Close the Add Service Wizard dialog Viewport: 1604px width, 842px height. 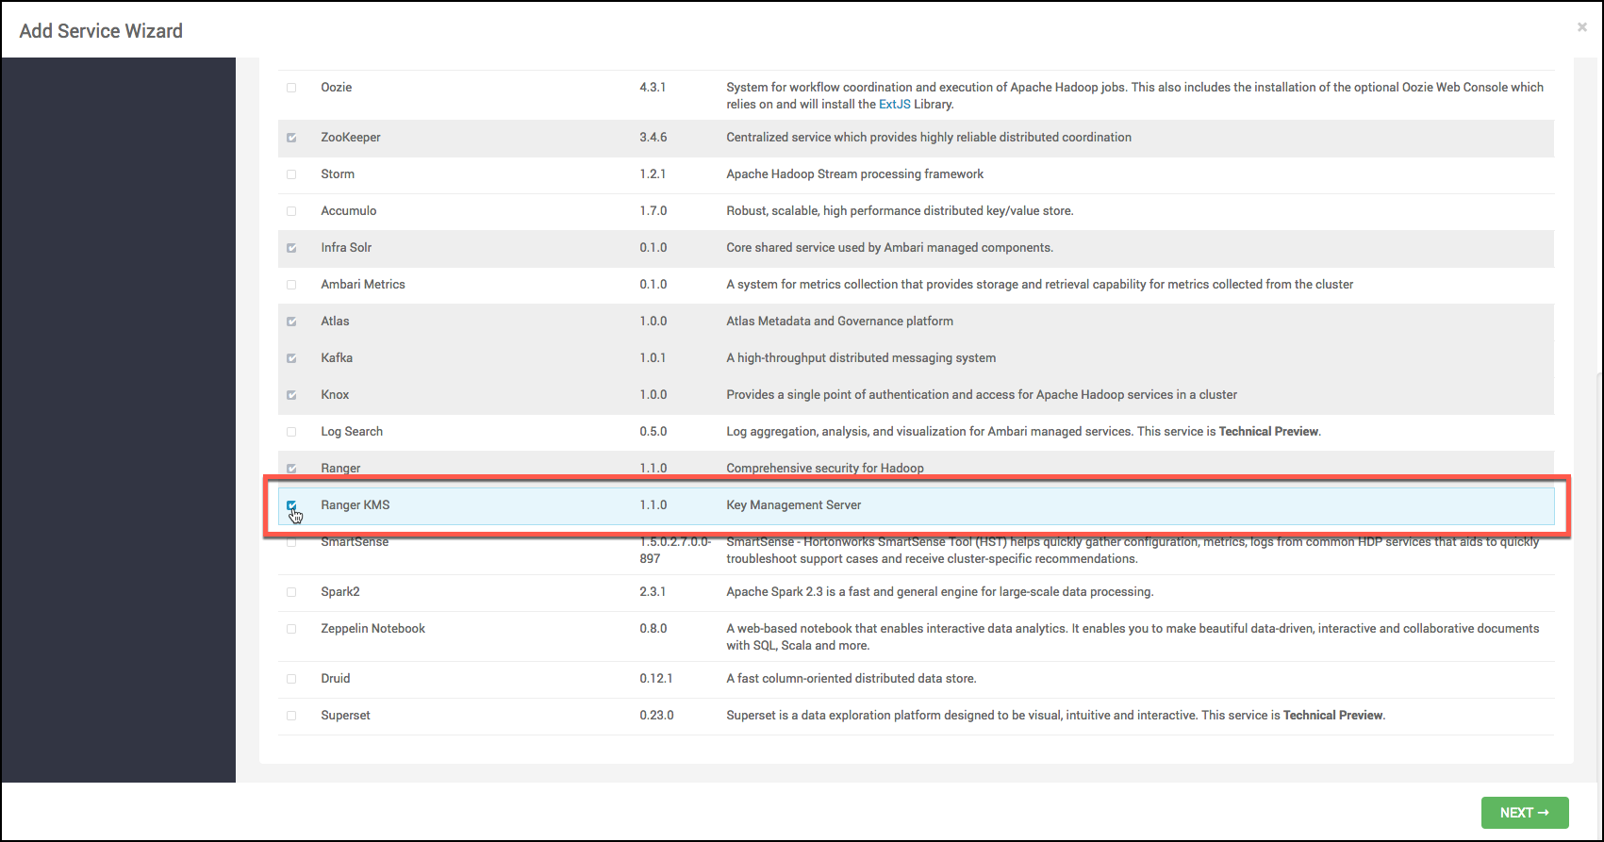coord(1582,27)
